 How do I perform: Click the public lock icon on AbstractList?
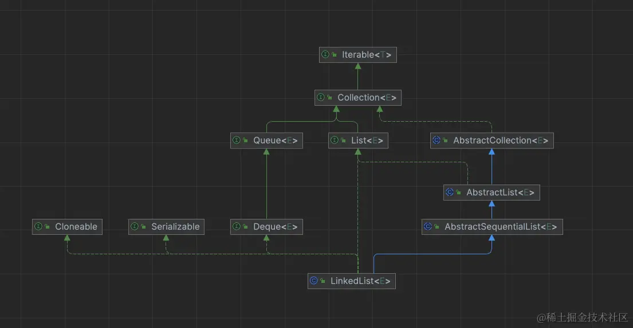coord(459,193)
